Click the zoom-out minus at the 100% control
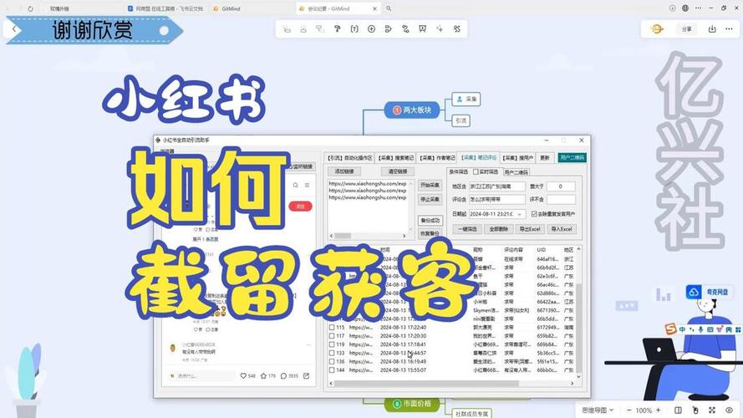Viewport: 743px width, 418px height. [628, 410]
